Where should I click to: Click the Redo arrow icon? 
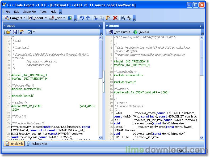pyautogui.click(x=88, y=18)
